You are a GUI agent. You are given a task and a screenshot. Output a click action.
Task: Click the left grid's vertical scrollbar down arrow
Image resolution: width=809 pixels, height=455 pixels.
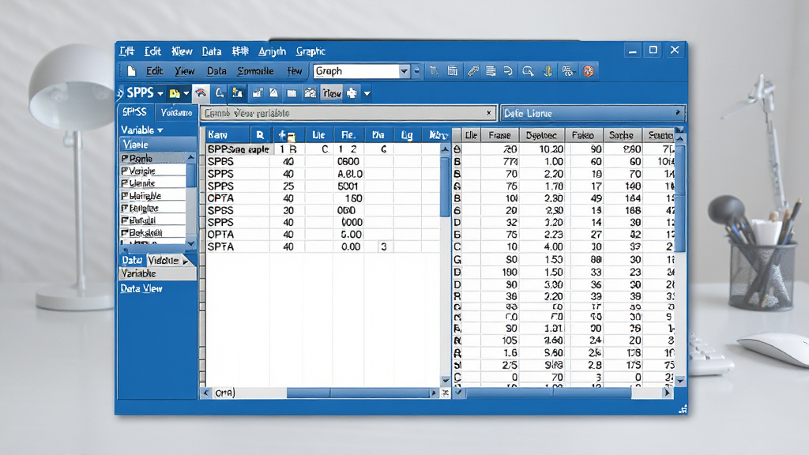[446, 380]
